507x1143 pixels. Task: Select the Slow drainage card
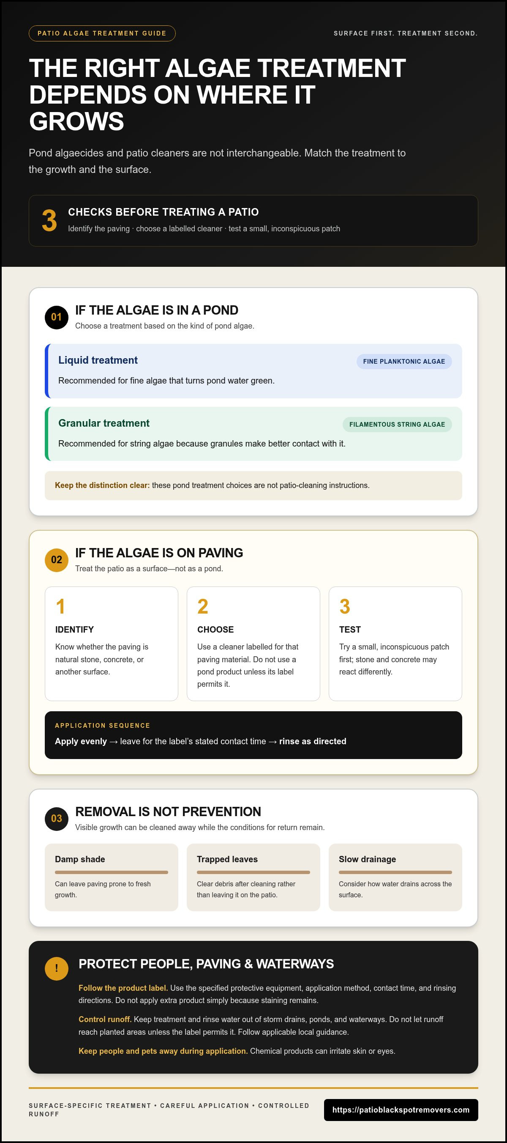click(395, 877)
